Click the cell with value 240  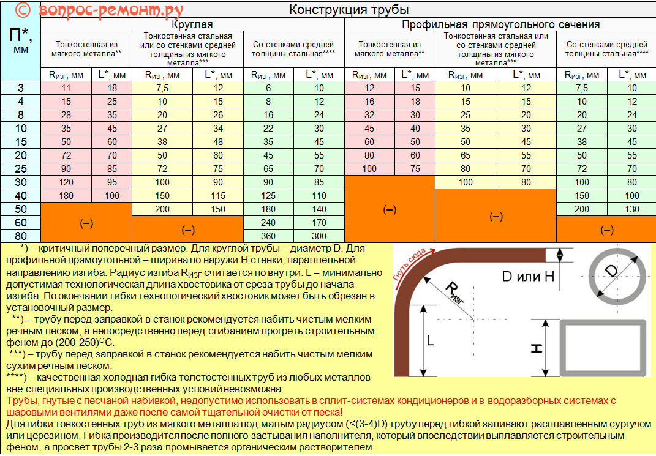coord(268,223)
